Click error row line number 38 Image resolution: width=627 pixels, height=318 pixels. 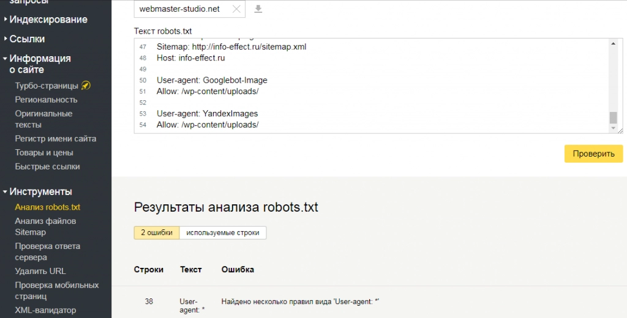point(149,301)
